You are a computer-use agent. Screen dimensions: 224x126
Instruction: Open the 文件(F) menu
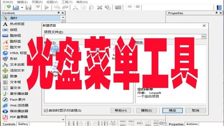[x=8, y=2]
